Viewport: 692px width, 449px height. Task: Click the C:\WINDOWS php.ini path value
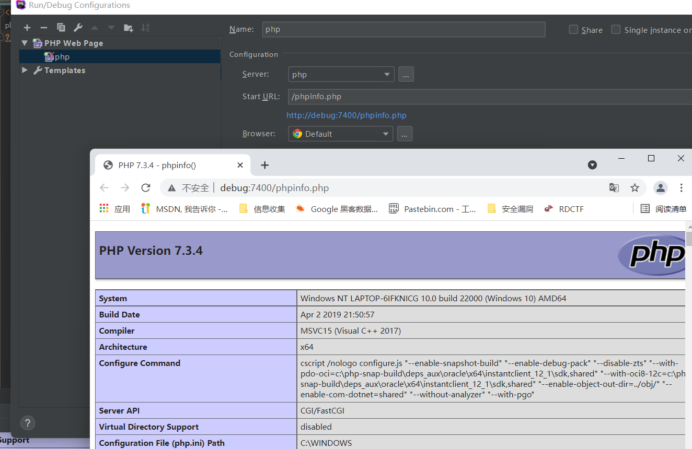click(x=326, y=443)
